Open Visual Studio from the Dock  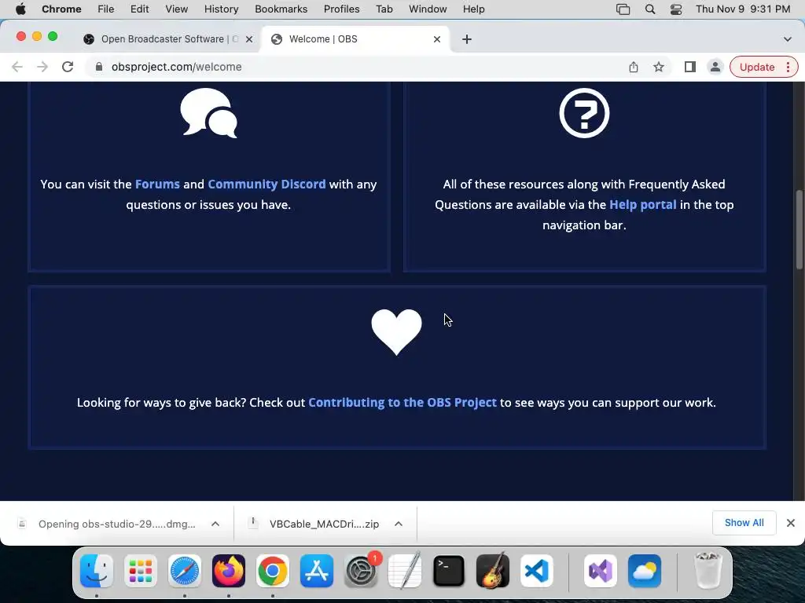point(601,571)
